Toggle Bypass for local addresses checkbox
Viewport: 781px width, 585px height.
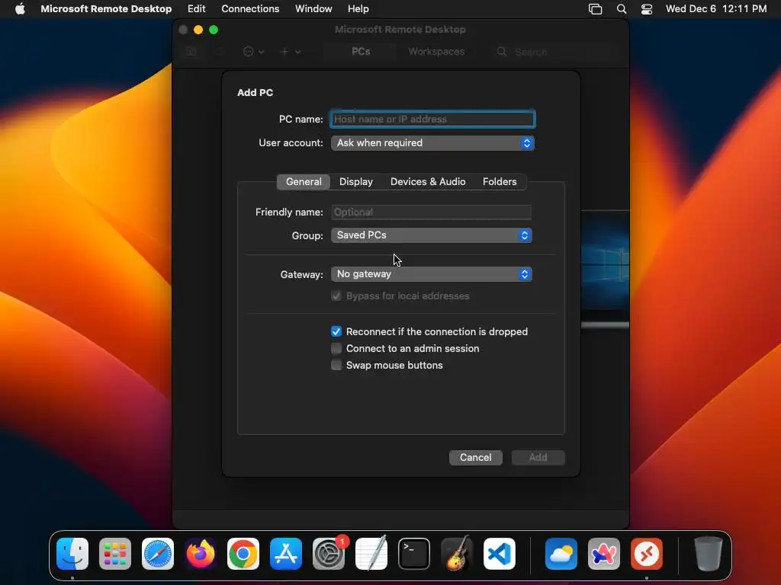336,296
